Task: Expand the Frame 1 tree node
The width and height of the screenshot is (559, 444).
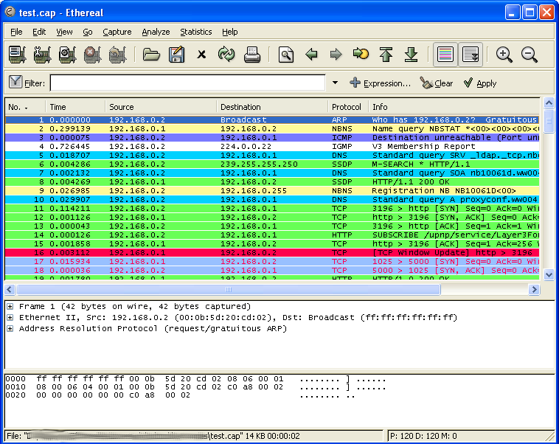Action: pos(10,307)
